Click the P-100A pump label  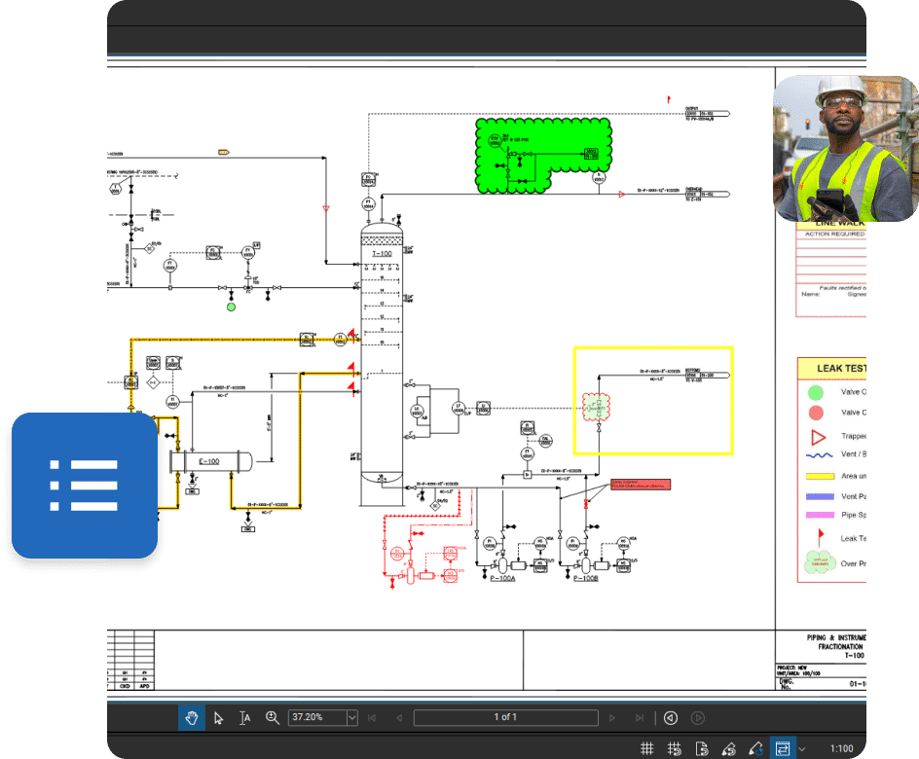[x=502, y=578]
